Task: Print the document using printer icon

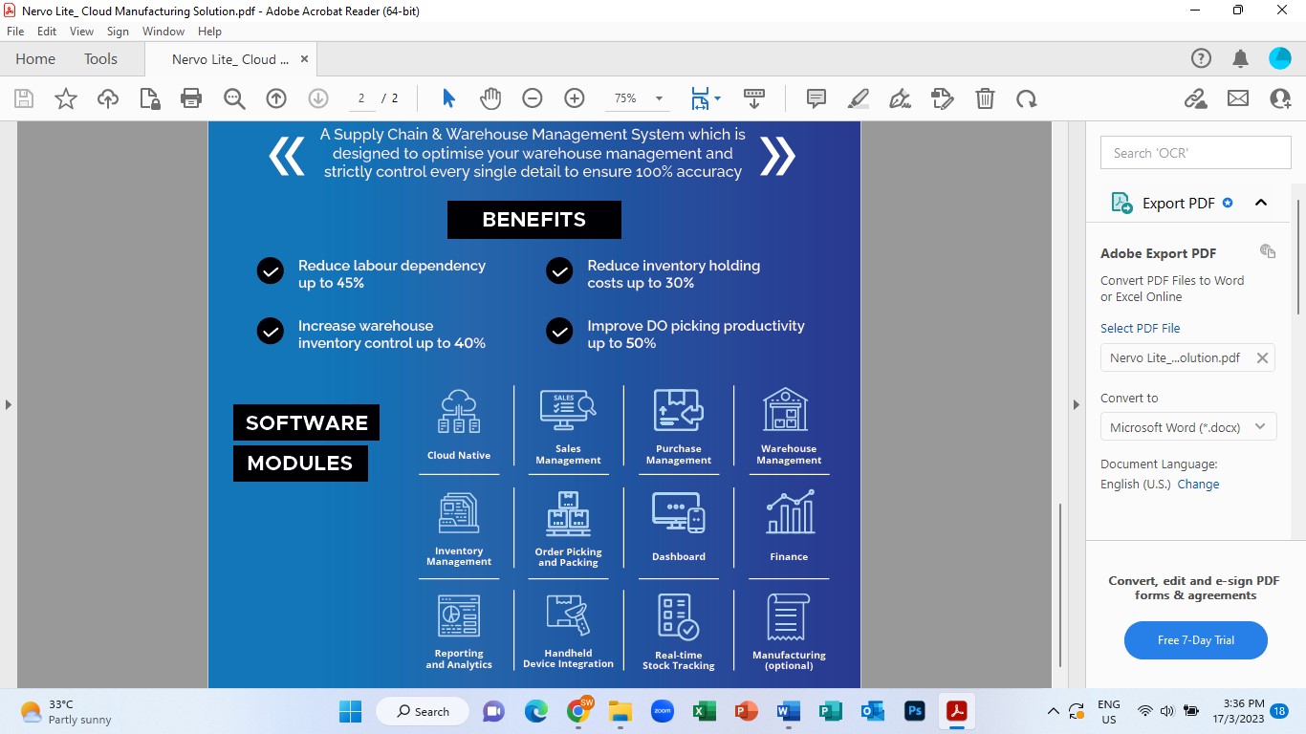Action: (x=191, y=98)
